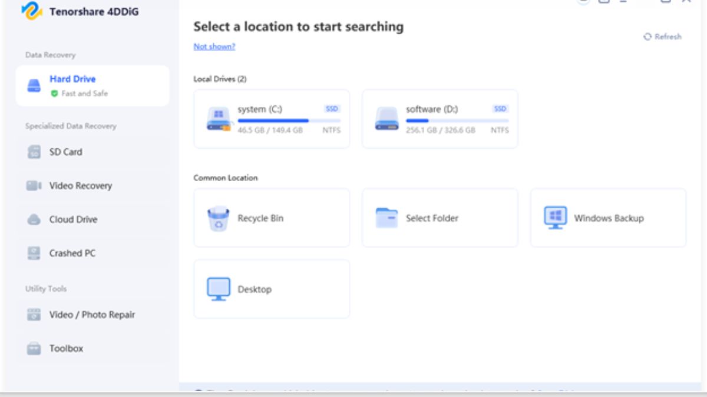Image resolution: width=707 pixels, height=397 pixels.
Task: Click the Not shown? link
Action: tap(214, 46)
